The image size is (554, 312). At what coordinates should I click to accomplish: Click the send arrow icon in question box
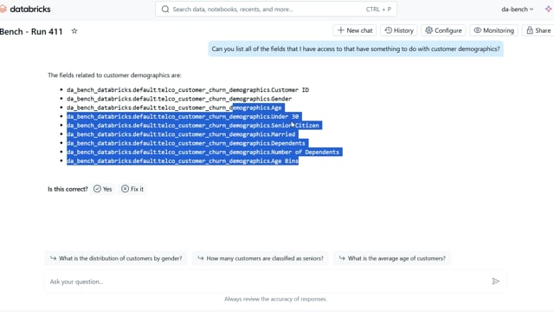click(496, 281)
